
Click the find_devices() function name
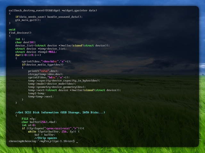point(20,33)
